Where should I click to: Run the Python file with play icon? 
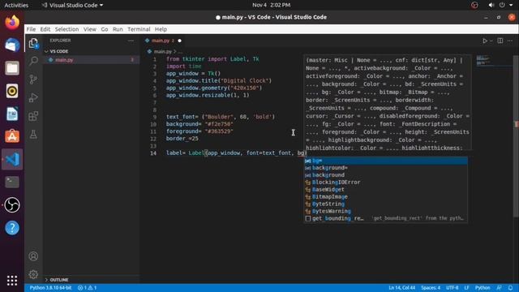pyautogui.click(x=485, y=41)
